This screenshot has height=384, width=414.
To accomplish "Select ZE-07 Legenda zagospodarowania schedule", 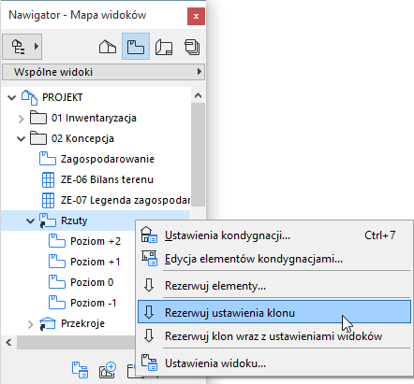I will [x=126, y=200].
